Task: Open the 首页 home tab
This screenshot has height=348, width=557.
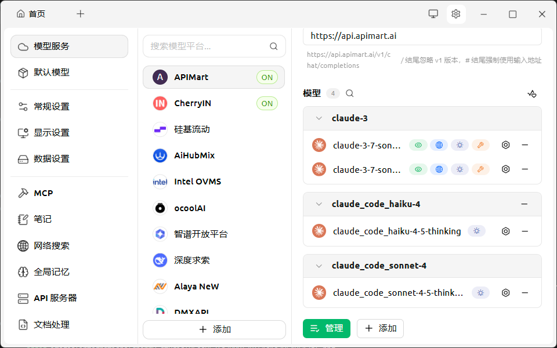Action: coord(31,14)
